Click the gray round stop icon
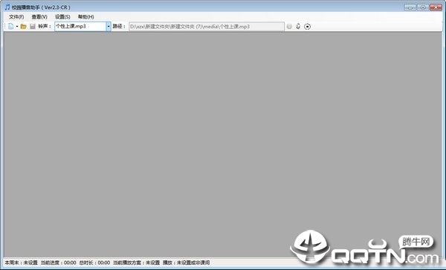 [289, 27]
